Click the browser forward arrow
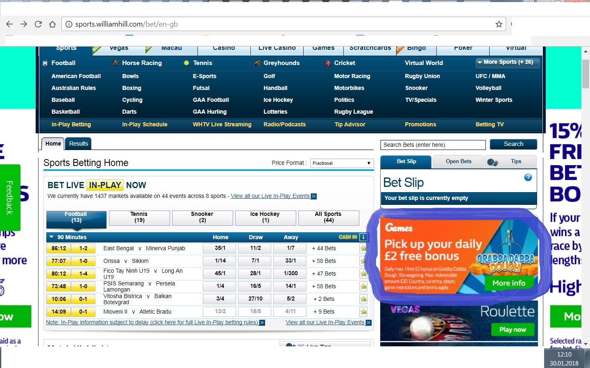 click(24, 24)
